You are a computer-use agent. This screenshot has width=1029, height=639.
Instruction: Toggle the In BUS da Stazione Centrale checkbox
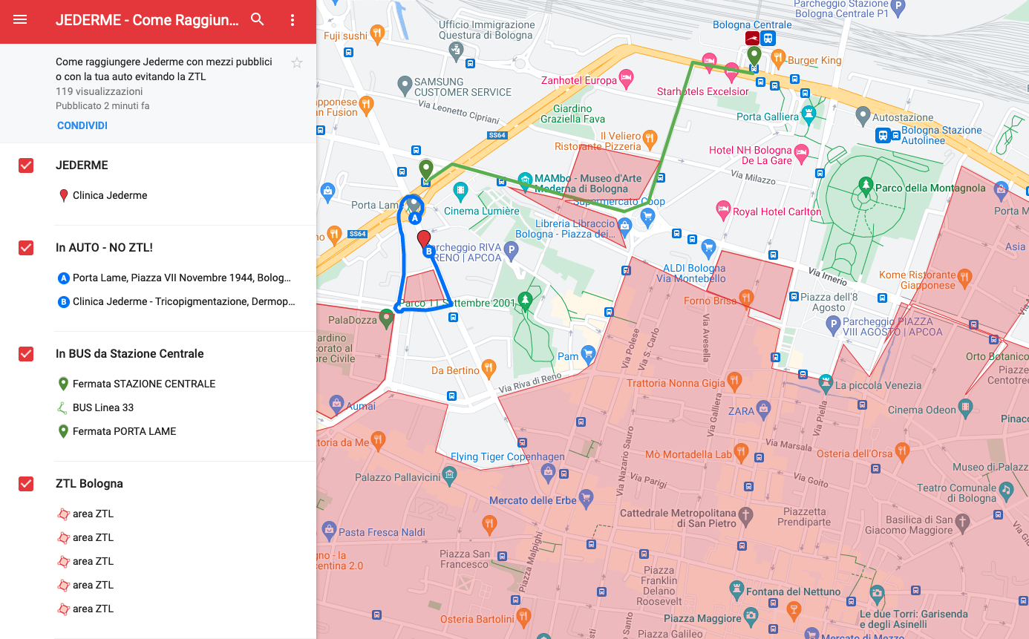(26, 354)
